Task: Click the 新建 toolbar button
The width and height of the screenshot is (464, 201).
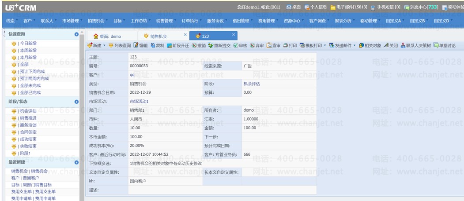Action: click(x=94, y=46)
